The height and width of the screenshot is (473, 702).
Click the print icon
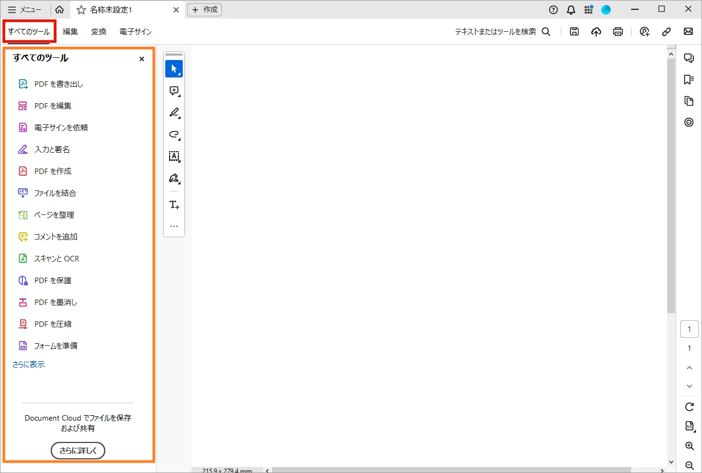[618, 32]
